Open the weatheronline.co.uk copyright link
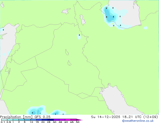Viewport: 159px width, 123px height. coord(138,121)
